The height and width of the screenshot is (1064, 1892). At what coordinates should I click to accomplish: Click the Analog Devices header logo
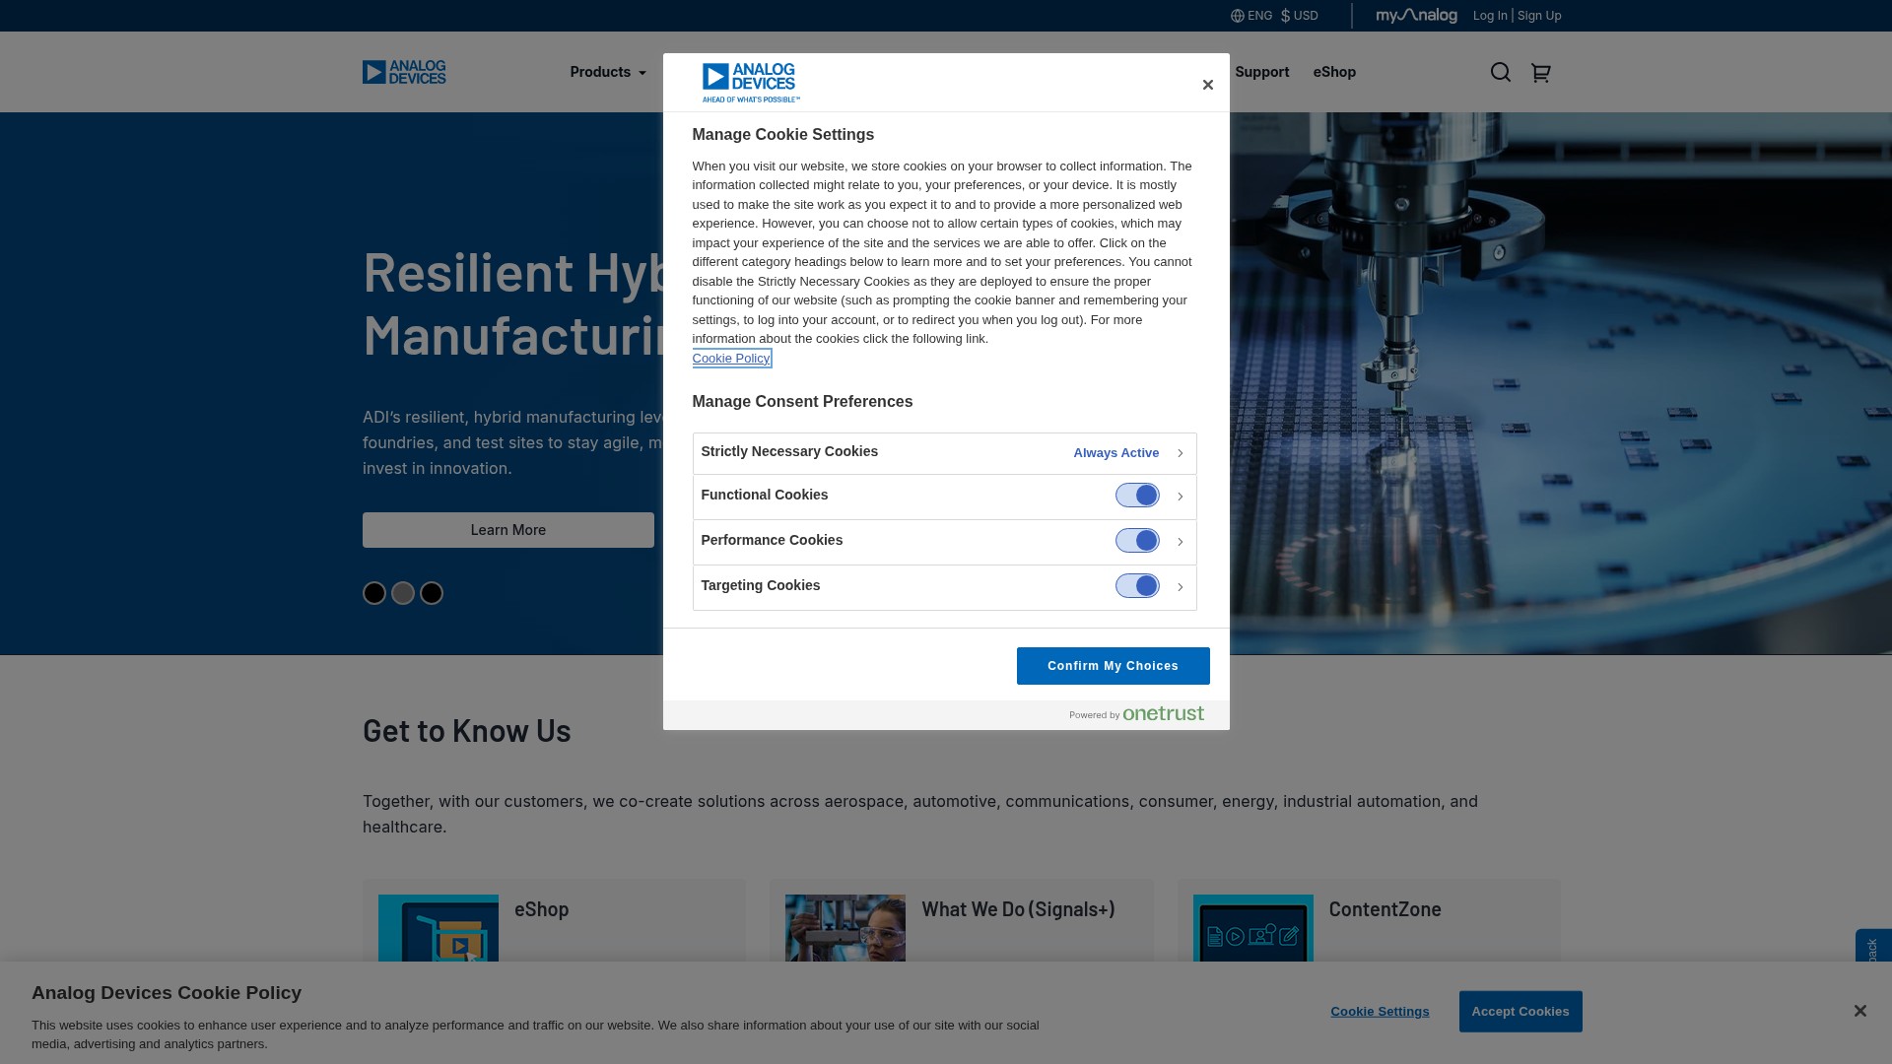coord(404,72)
